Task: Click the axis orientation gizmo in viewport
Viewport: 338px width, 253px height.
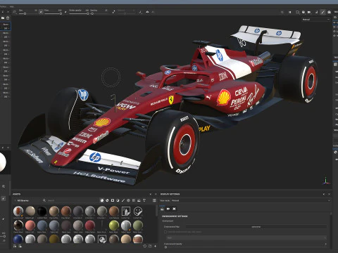Action: pos(326,181)
